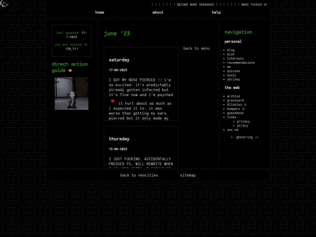
Task: Open the help page link
Action: (x=216, y=12)
